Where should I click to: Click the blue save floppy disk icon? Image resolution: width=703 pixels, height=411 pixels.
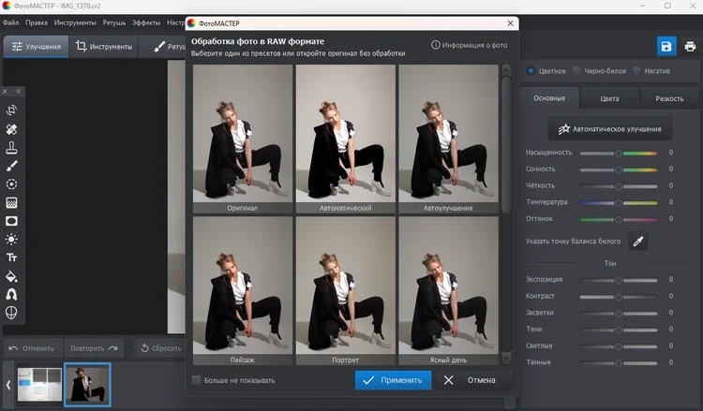(x=666, y=46)
